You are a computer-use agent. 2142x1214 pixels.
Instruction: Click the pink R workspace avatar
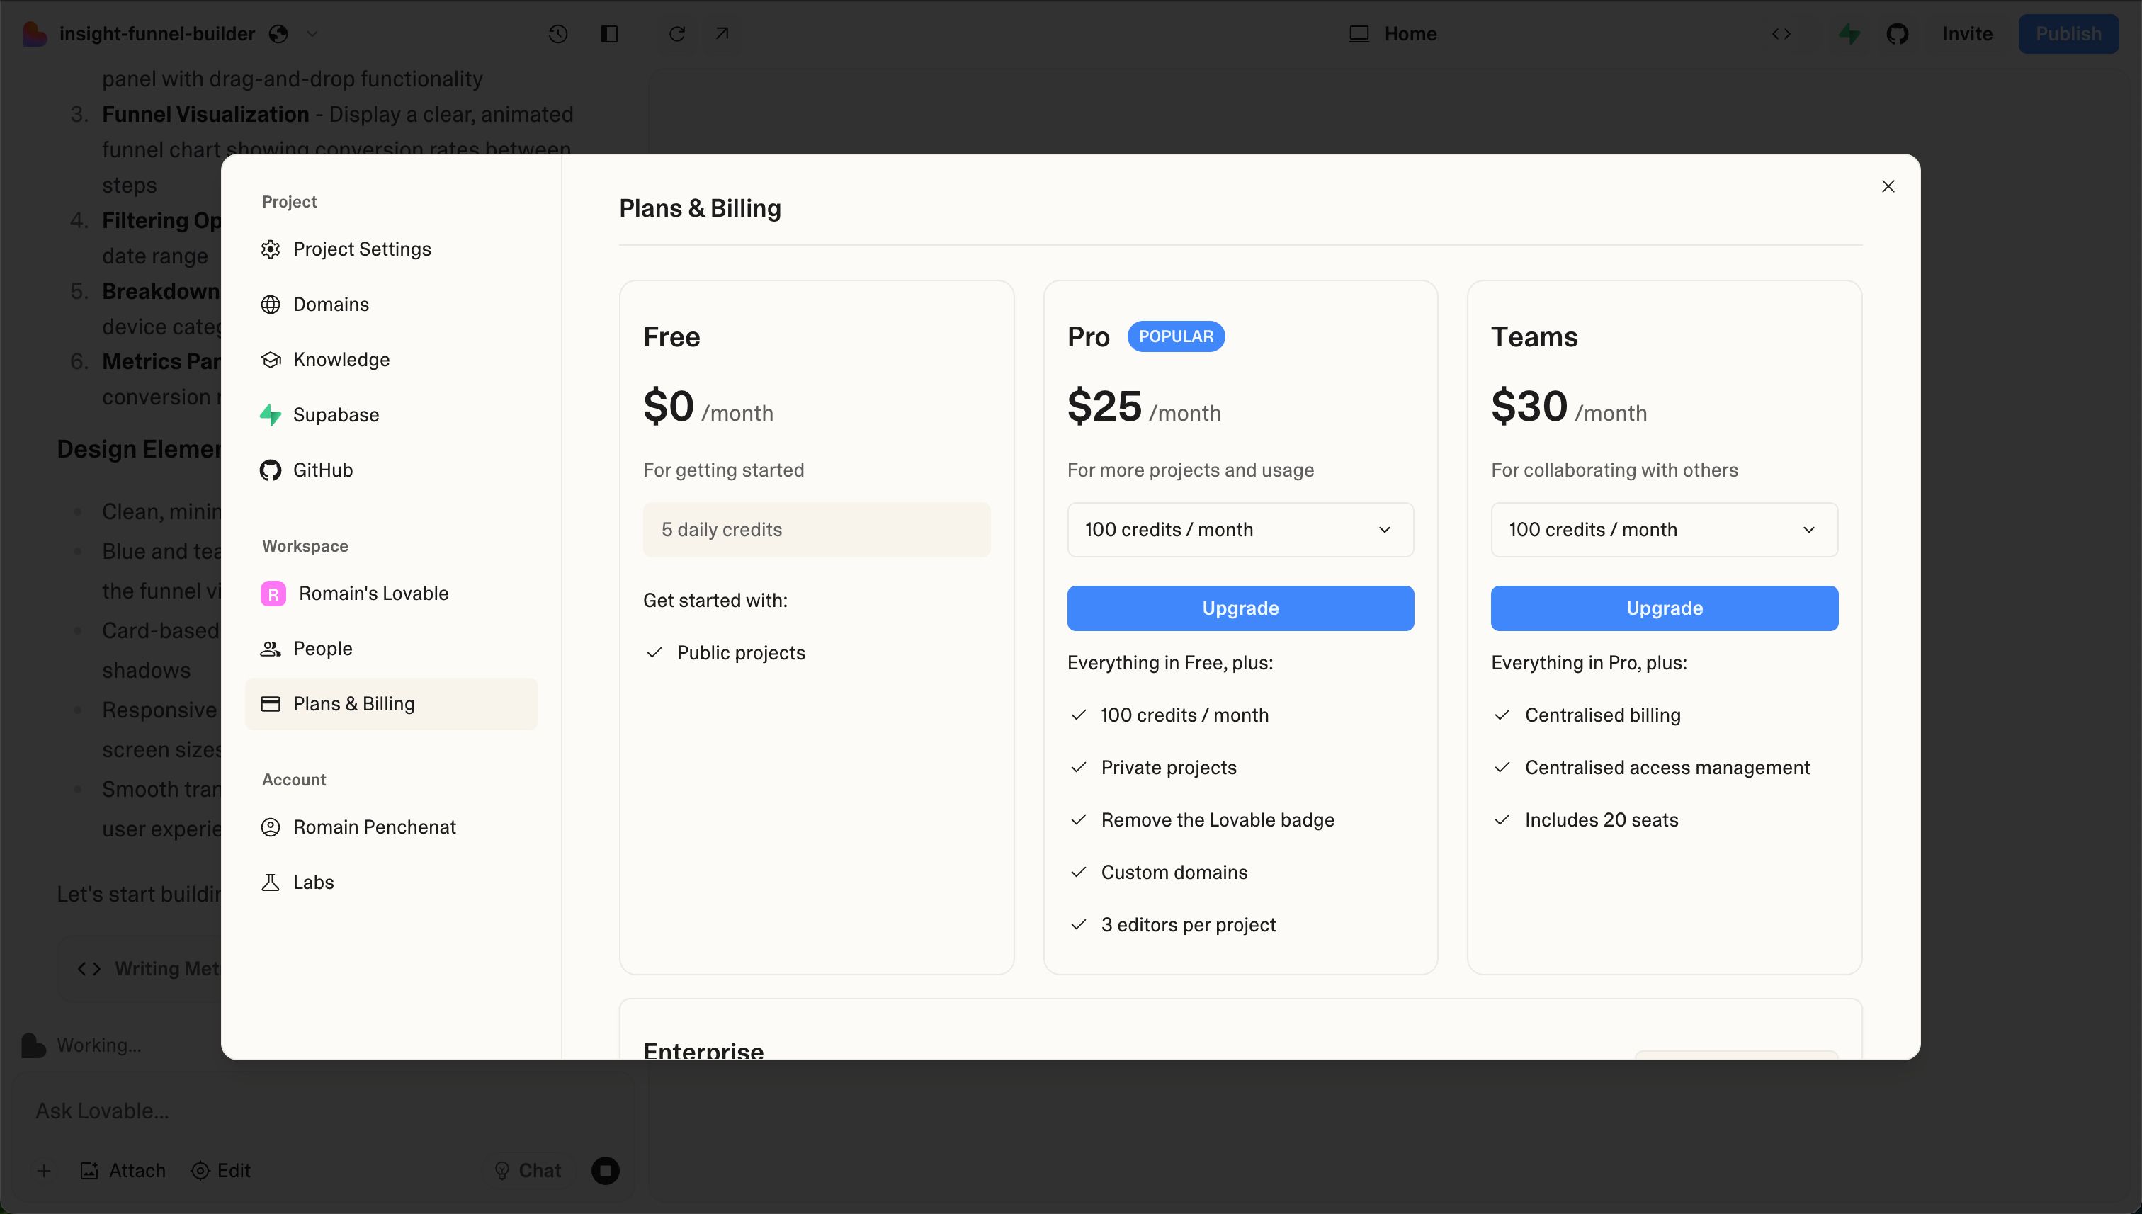click(x=273, y=594)
